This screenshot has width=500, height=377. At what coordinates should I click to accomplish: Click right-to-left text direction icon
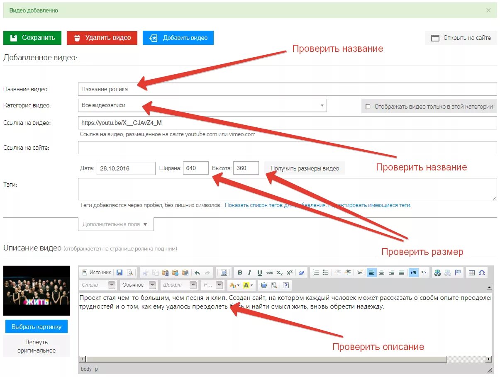[x=424, y=272]
